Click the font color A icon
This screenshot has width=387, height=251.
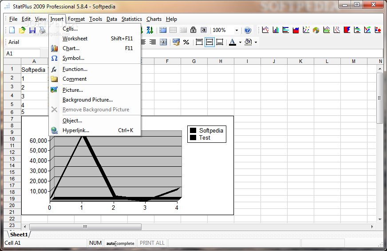[x=232, y=42]
